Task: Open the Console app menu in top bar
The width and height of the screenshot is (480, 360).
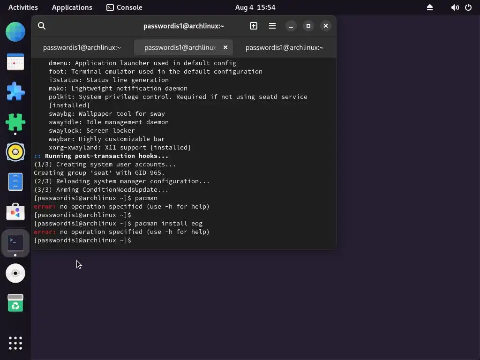Action: 124,7
